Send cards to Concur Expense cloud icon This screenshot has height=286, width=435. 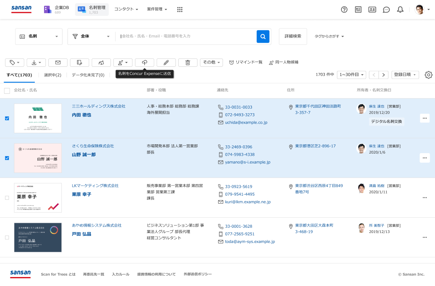tap(145, 63)
